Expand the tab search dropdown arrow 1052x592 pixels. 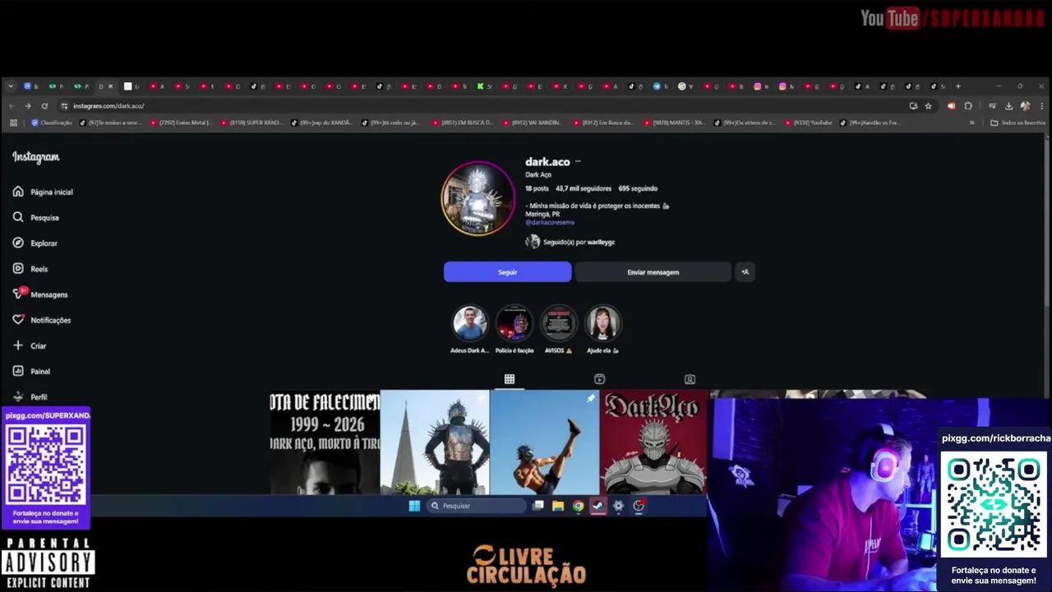tap(11, 86)
